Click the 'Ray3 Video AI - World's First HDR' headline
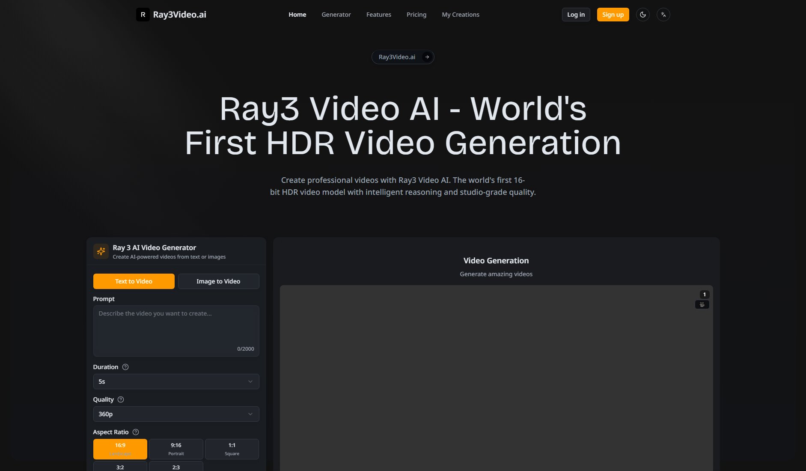This screenshot has height=471, width=806. (x=403, y=125)
